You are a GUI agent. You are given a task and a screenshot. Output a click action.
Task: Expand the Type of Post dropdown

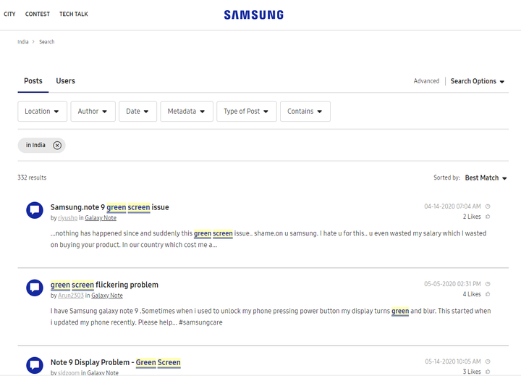click(246, 112)
